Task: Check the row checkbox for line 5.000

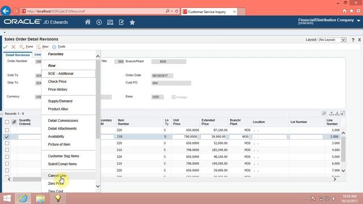Action: [x=7, y=156]
